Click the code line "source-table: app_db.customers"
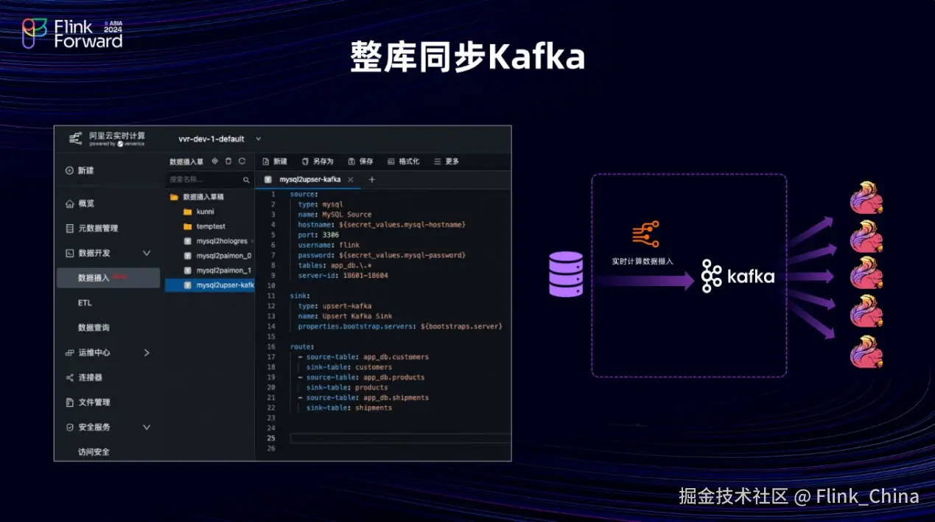This screenshot has height=522, width=935. (363, 357)
